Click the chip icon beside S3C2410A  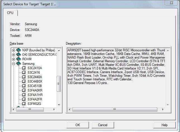coord(24,68)
